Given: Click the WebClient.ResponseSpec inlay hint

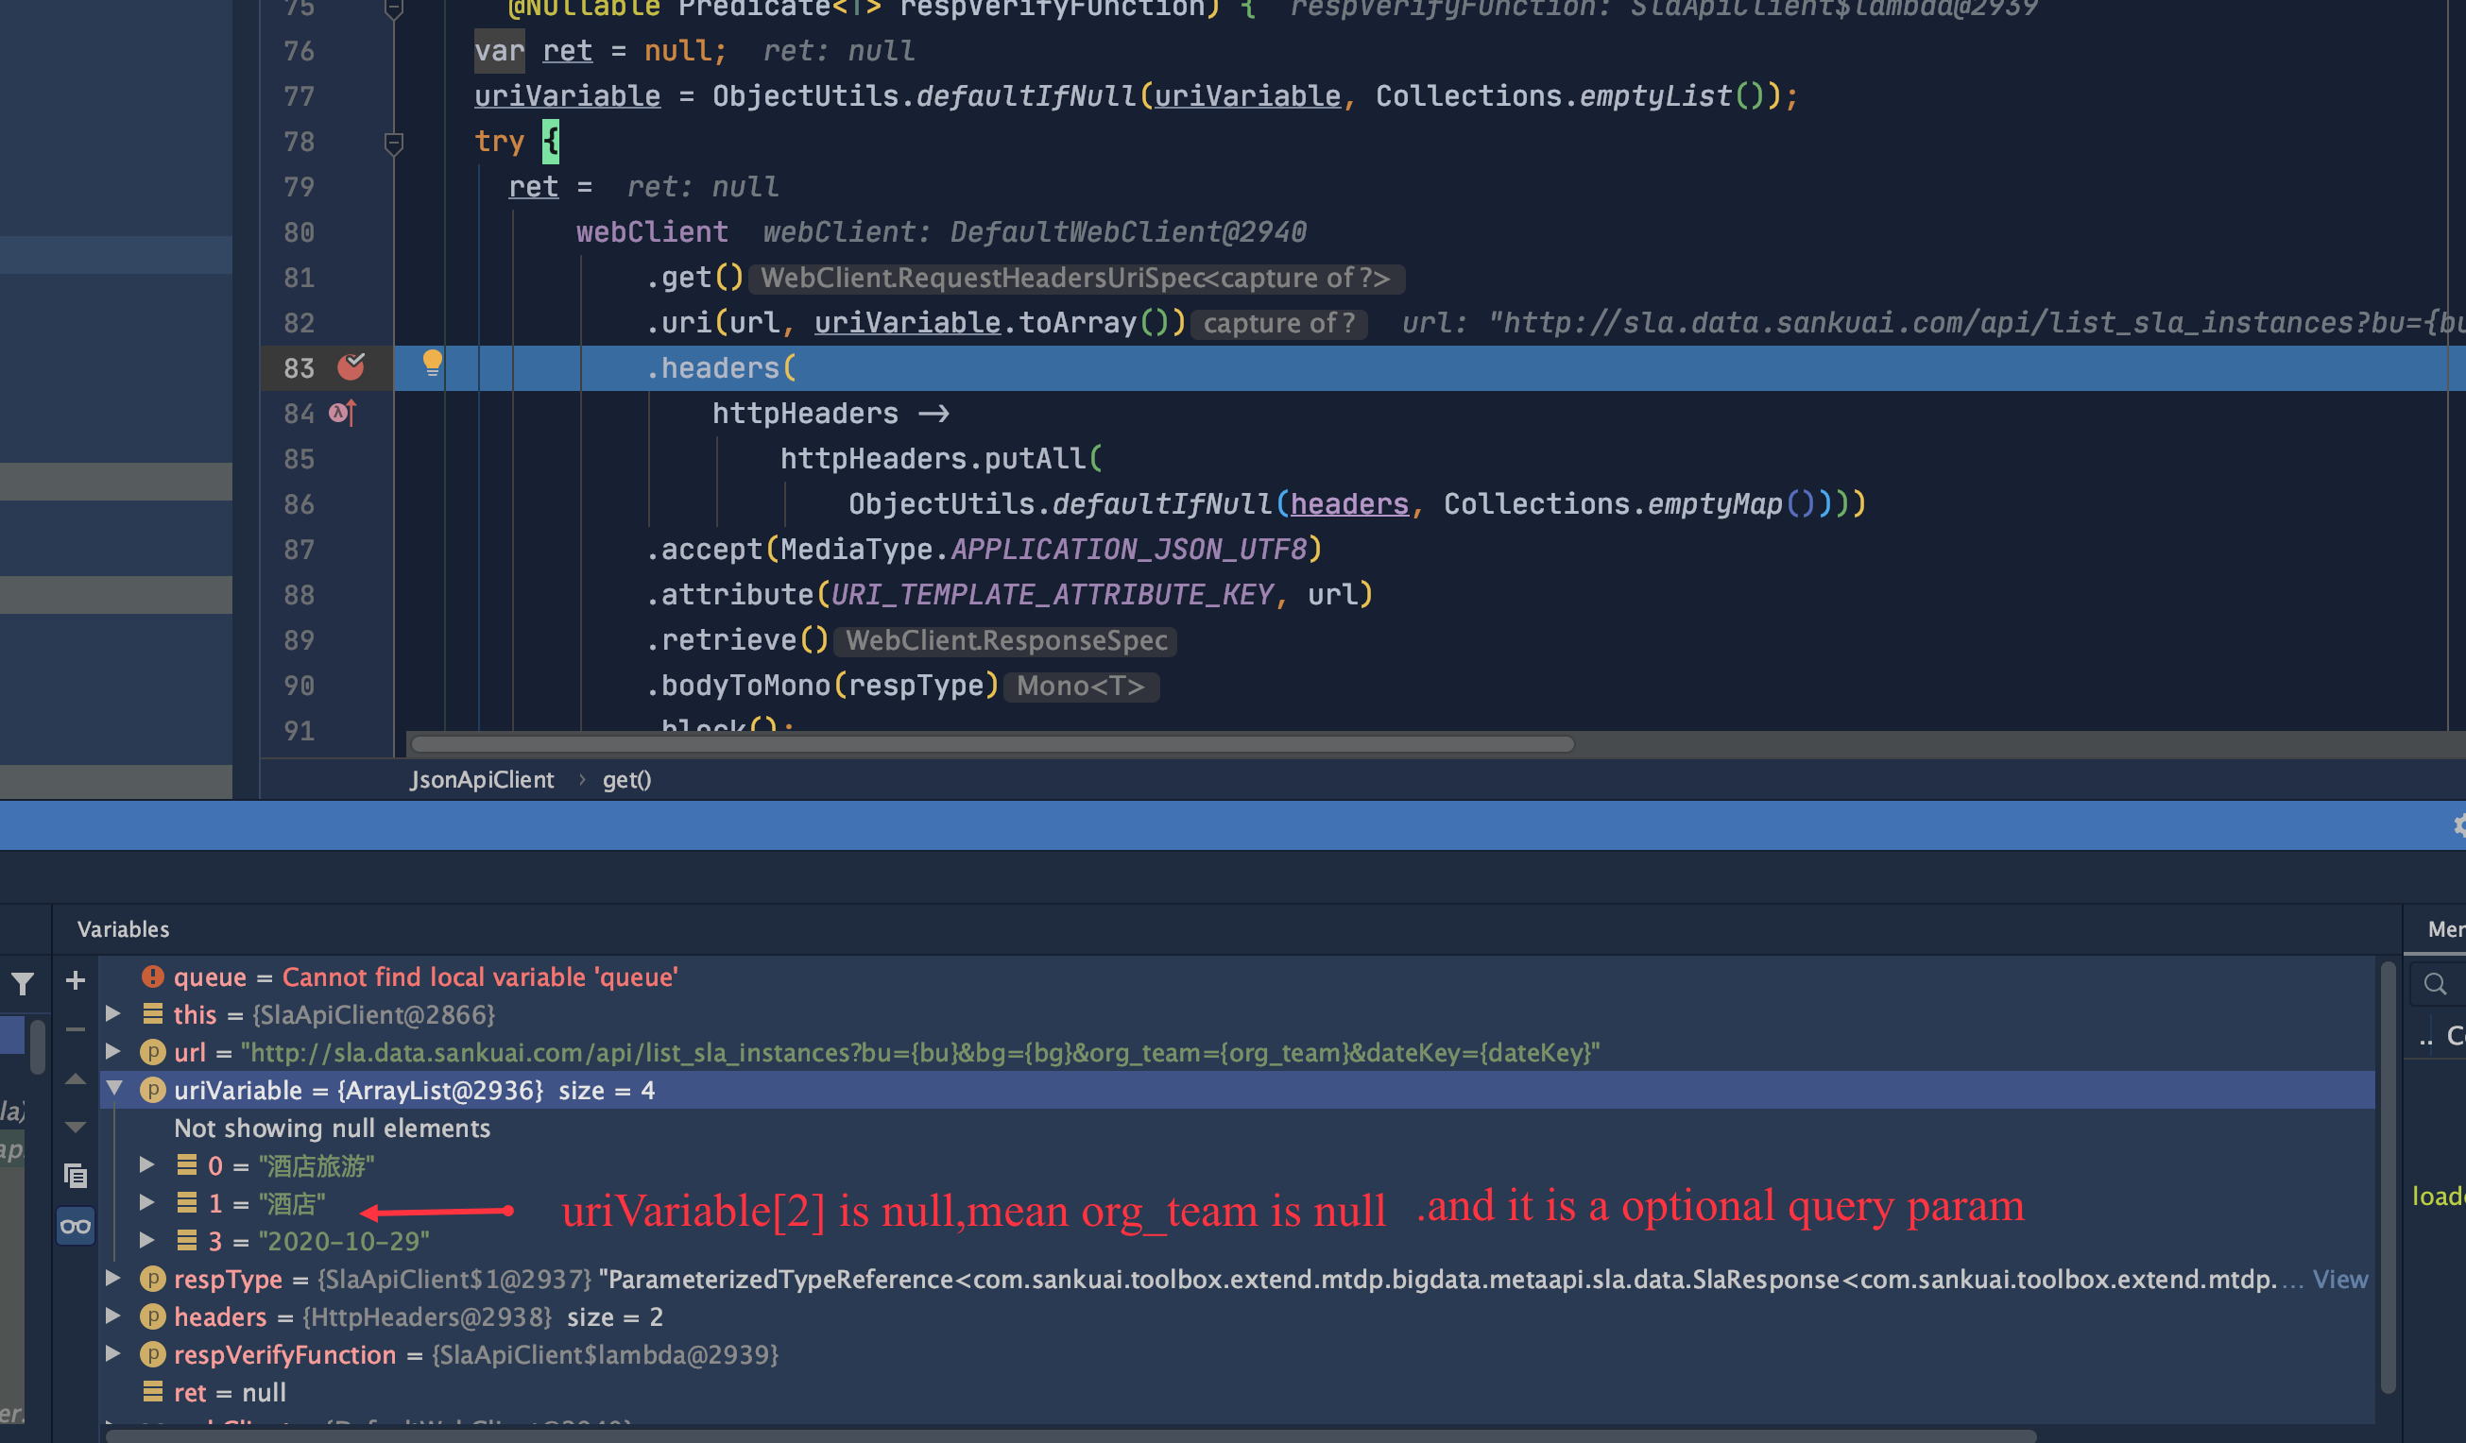Looking at the screenshot, I should 1006,641.
